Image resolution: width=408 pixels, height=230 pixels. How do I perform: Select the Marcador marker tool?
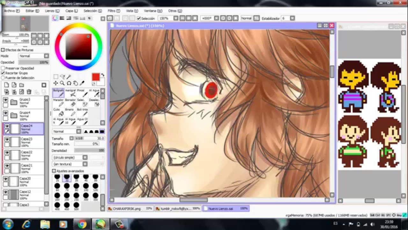[x=59, y=103]
